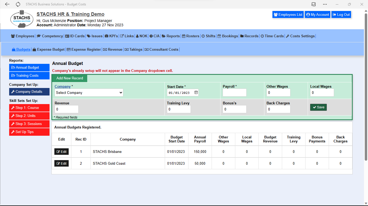This screenshot has width=368, height=206.
Task: Click the STACHS Business Solutions logo
Action: click(x=22, y=19)
